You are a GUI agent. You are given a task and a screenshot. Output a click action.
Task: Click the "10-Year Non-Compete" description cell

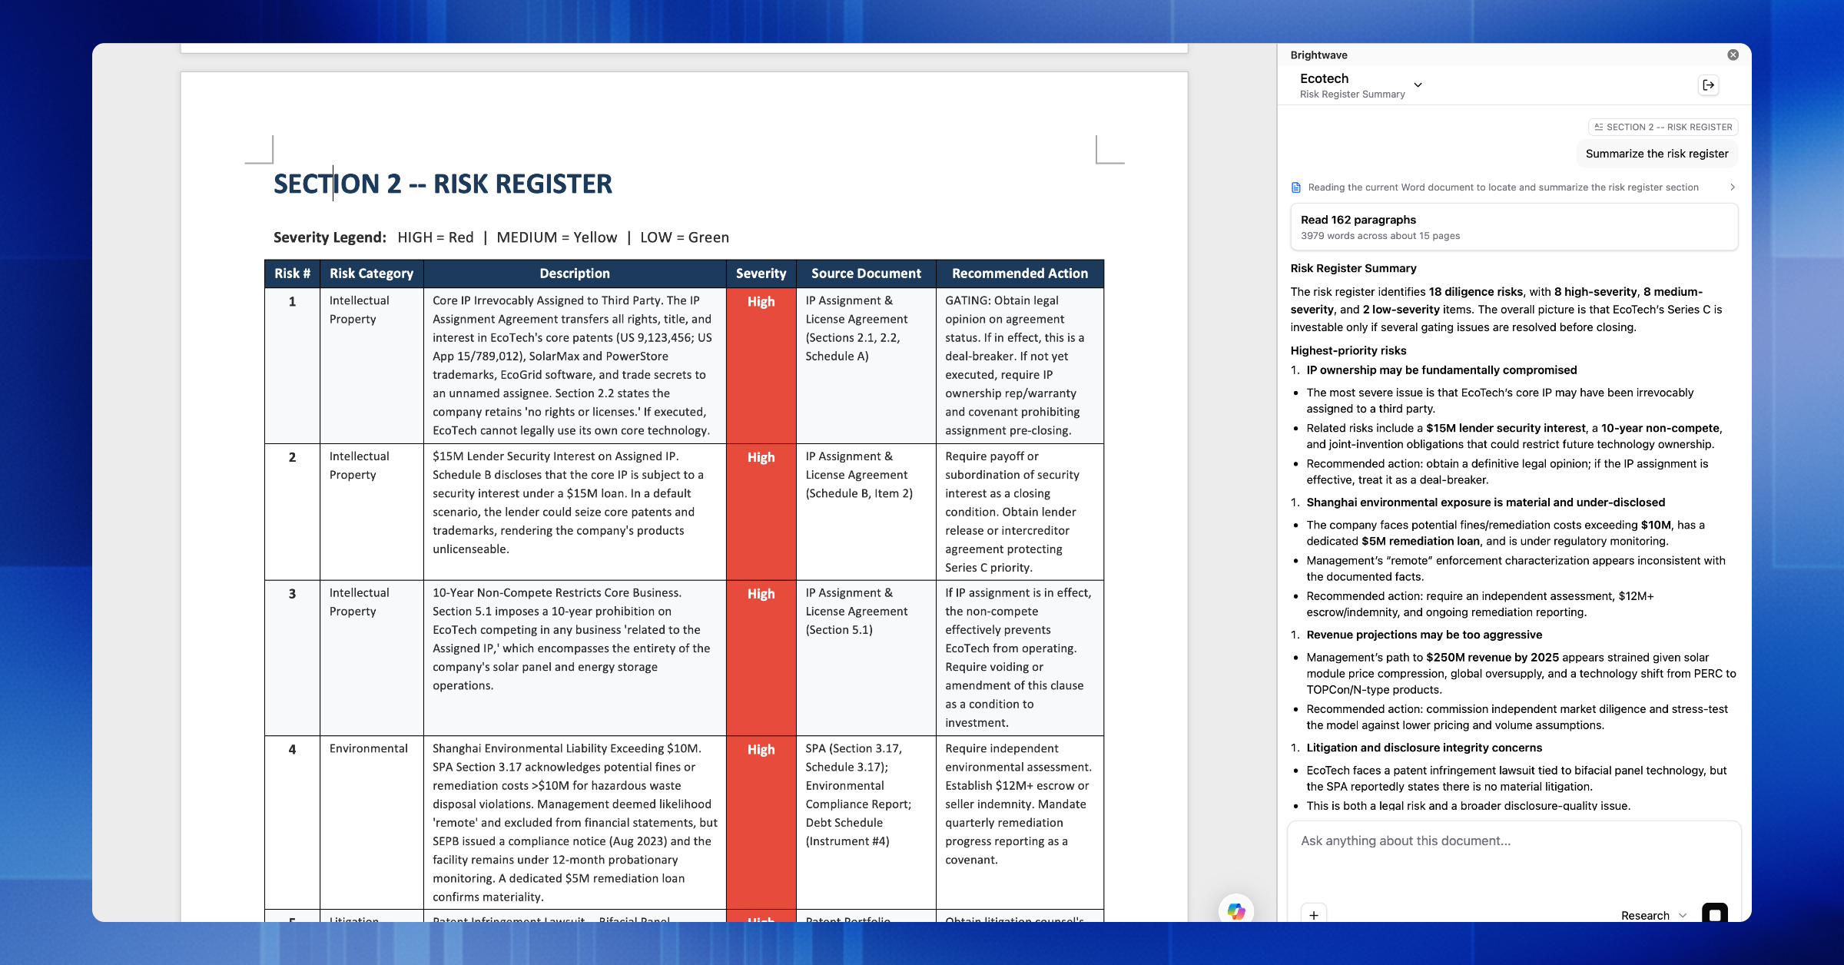[575, 658]
